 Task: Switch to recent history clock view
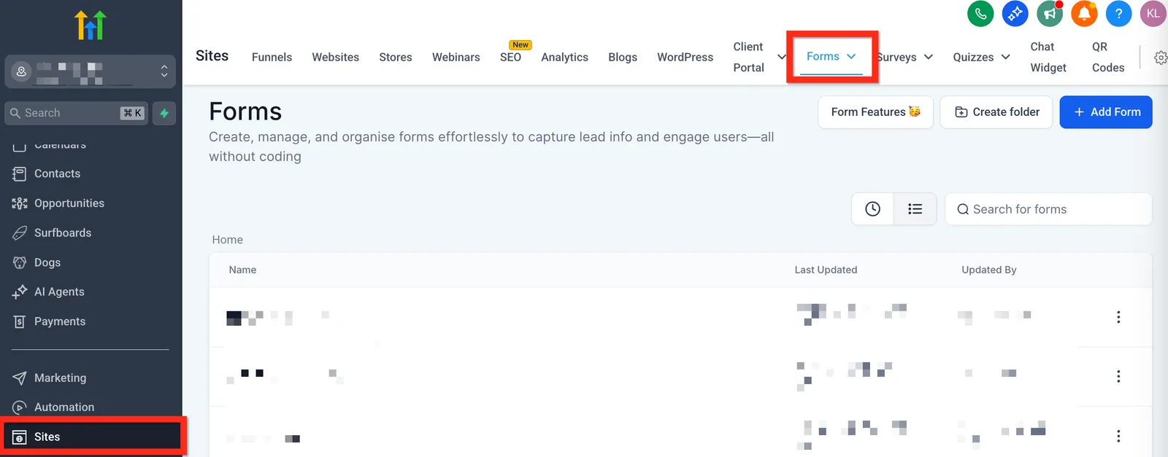coord(872,209)
